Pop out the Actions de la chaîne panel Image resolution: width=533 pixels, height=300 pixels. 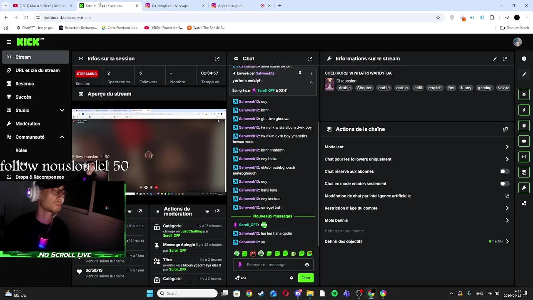pos(505,129)
